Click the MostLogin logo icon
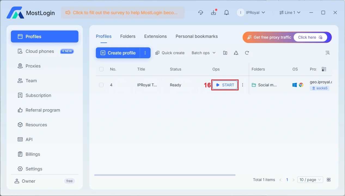 click(15, 13)
